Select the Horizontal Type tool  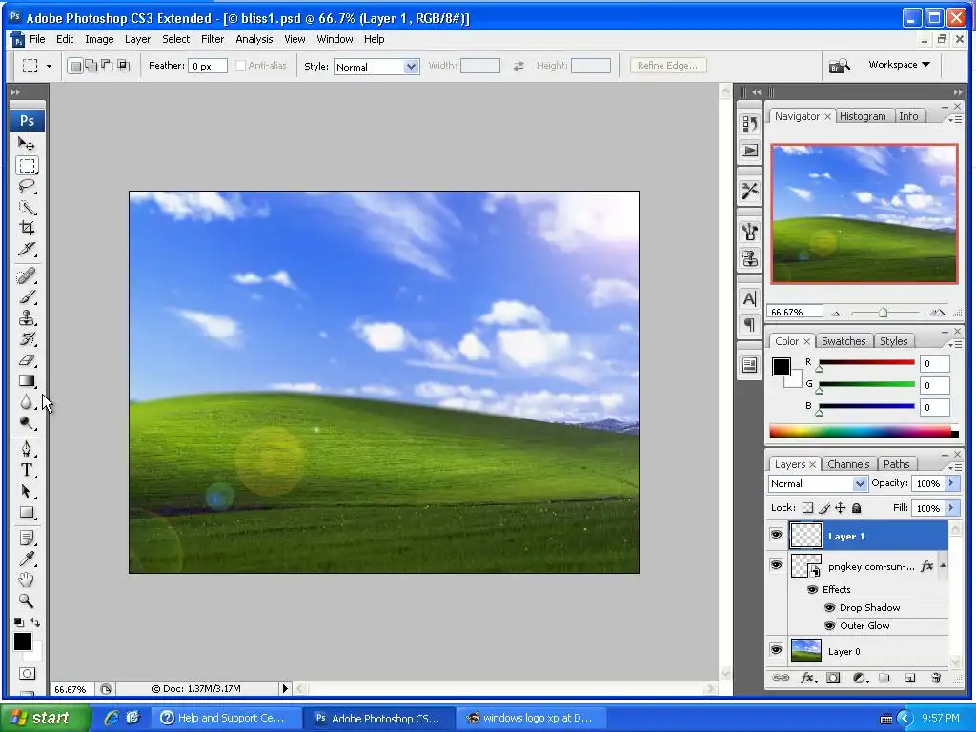click(26, 471)
